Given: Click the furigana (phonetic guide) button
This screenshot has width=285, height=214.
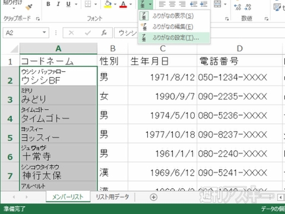Looking at the screenshot, I should coord(142,4).
